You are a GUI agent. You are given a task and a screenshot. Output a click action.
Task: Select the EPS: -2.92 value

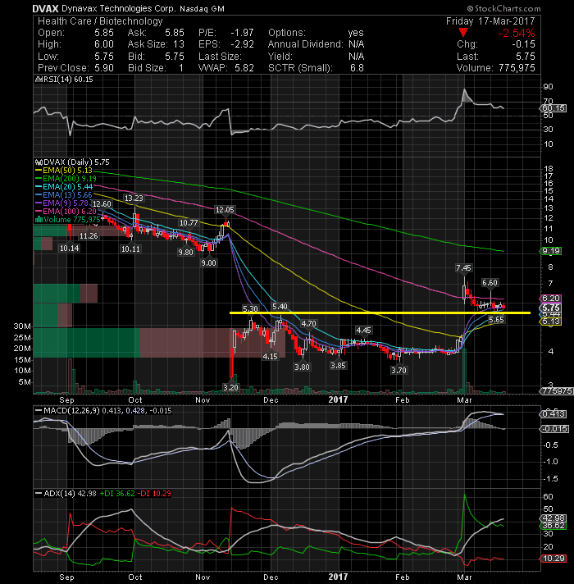[x=226, y=44]
